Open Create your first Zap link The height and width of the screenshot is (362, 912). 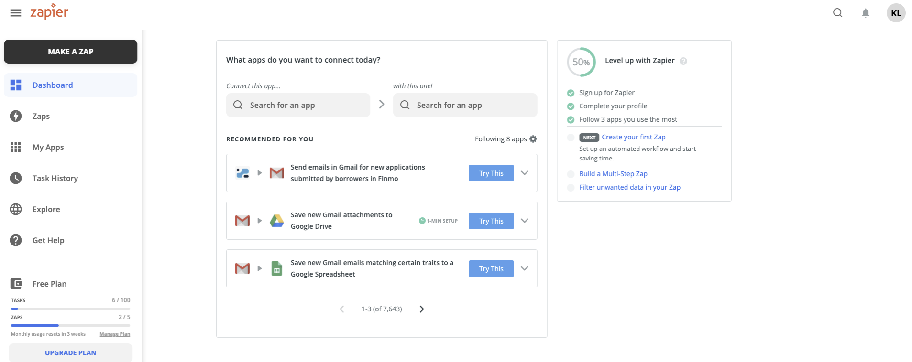click(x=634, y=137)
